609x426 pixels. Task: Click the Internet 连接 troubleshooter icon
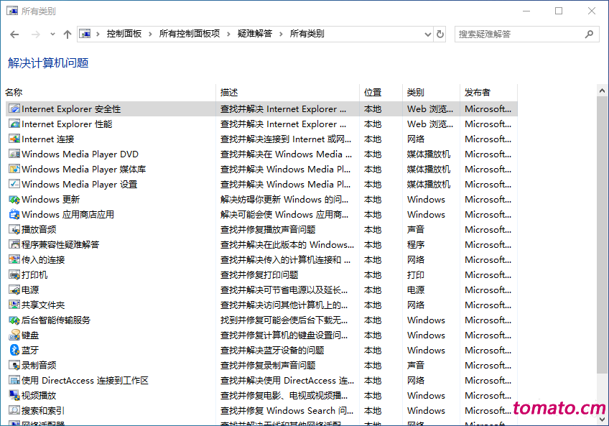coord(14,139)
